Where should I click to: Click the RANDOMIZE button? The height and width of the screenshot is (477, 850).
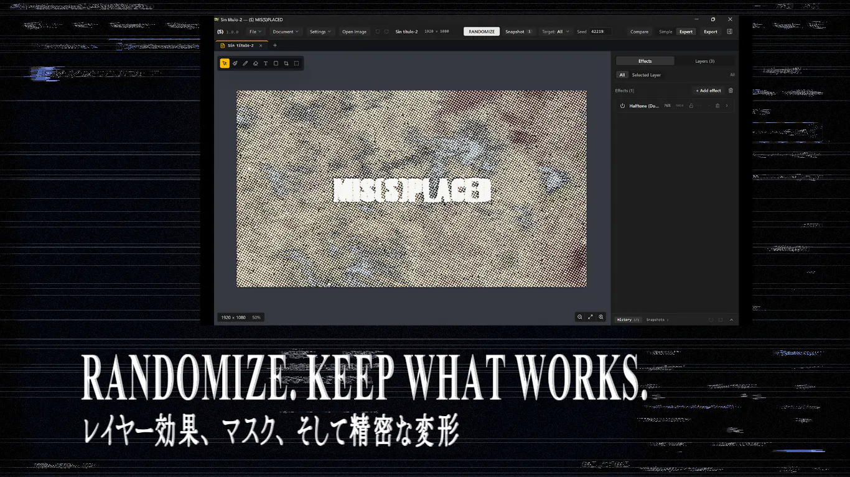482,32
